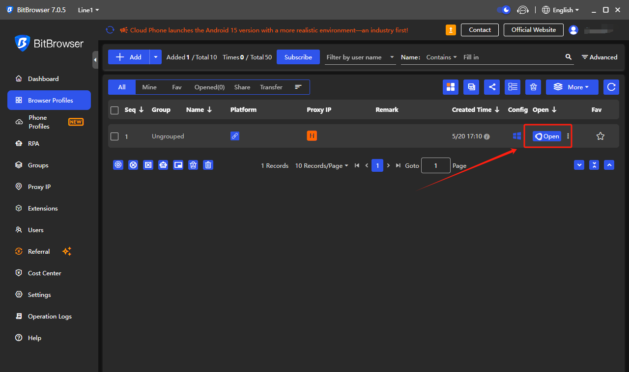Click the orange upload upgrade icon
The width and height of the screenshot is (629, 372).
[451, 30]
